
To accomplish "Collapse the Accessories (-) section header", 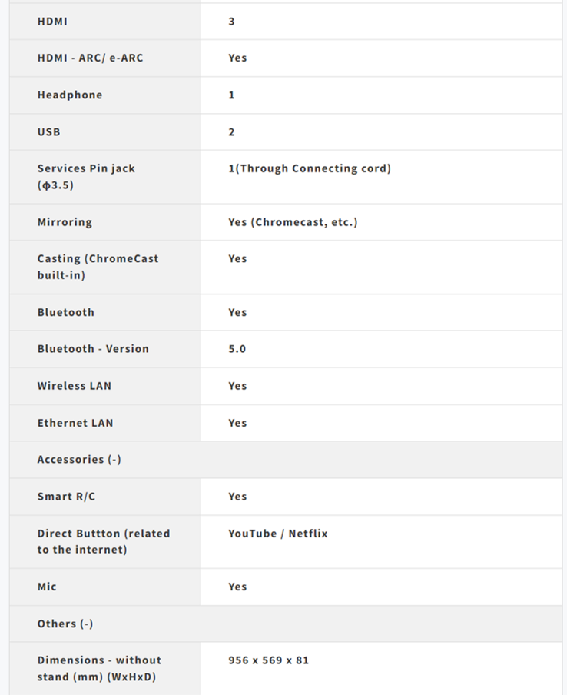I will (79, 460).
